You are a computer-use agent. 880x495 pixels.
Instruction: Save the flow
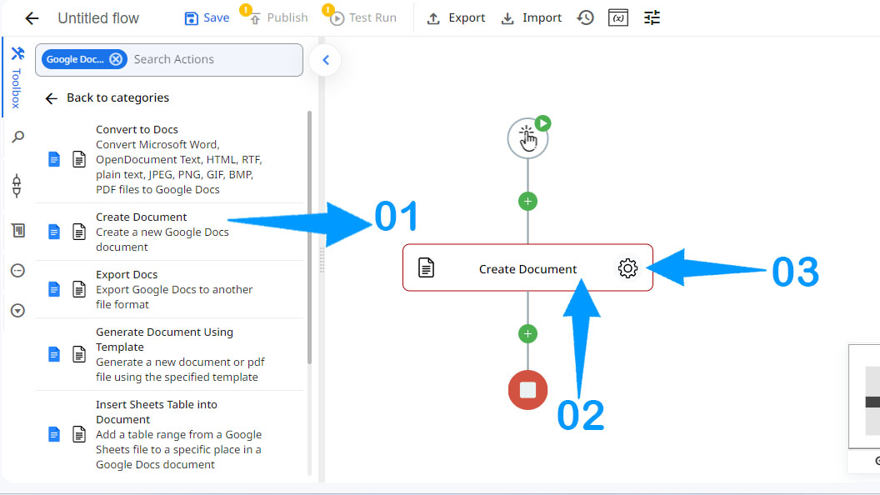click(x=207, y=18)
